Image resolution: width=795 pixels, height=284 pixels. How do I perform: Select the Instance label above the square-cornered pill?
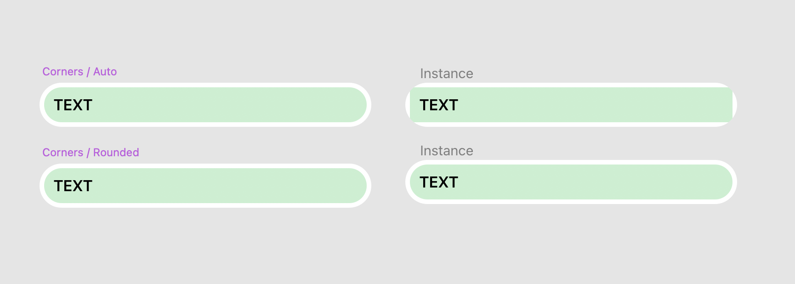pos(446,74)
